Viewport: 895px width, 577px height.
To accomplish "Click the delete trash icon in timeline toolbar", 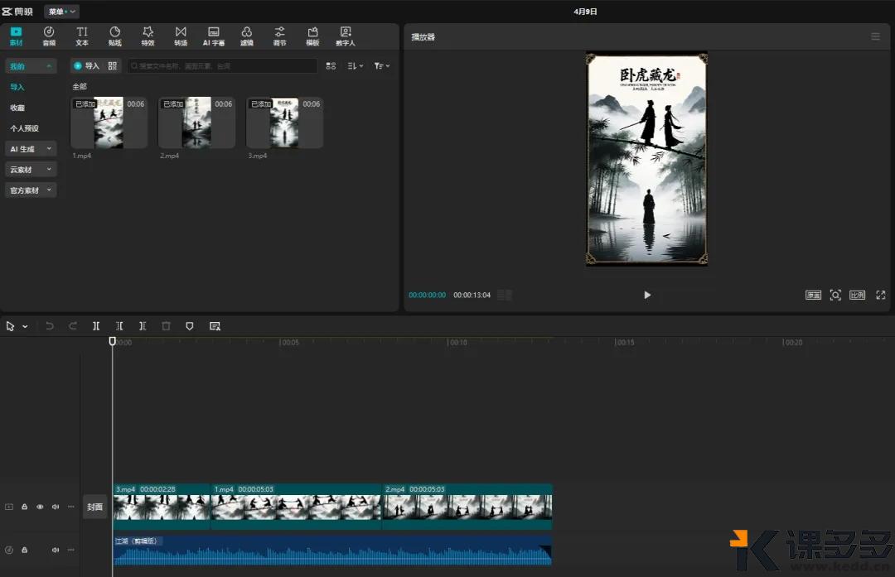I will [x=166, y=326].
